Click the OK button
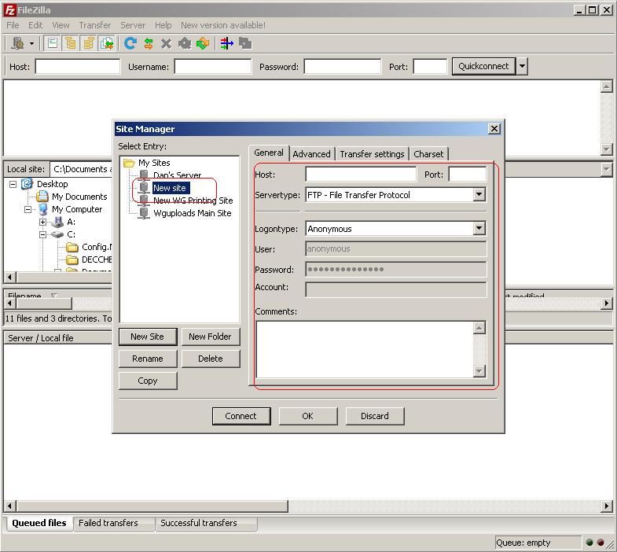 (x=308, y=416)
